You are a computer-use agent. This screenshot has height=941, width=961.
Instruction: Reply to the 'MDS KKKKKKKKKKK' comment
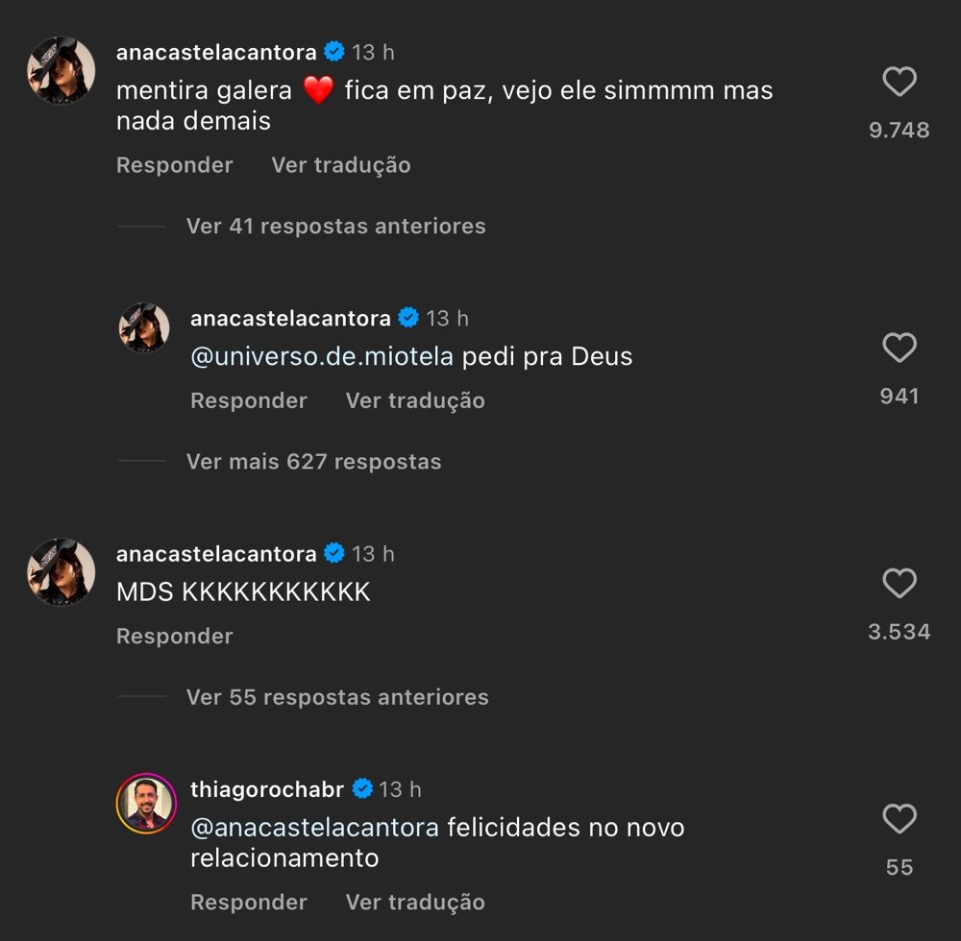click(175, 636)
